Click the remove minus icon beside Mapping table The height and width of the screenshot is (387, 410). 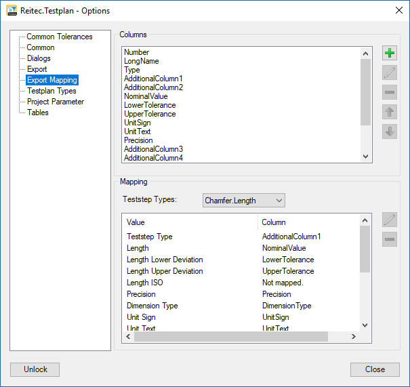(x=389, y=239)
